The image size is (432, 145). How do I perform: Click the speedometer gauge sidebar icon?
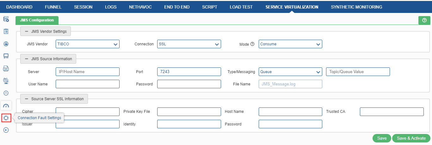click(x=6, y=106)
